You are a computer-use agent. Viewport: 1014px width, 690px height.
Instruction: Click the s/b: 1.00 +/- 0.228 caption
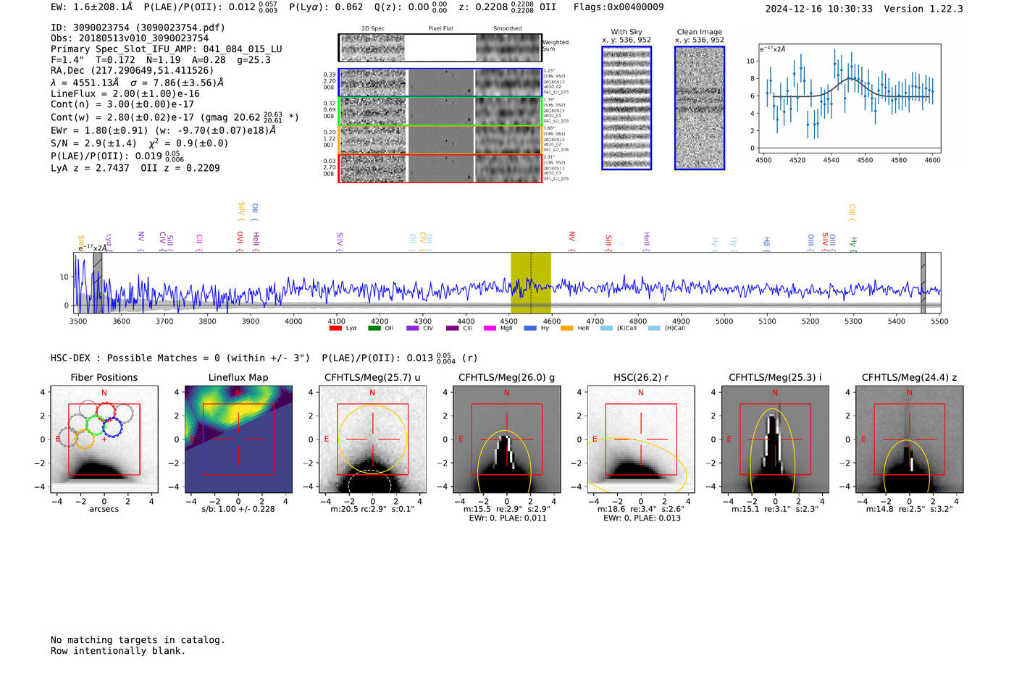point(238,509)
